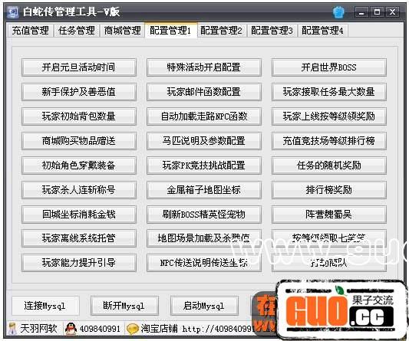Select the 商城管理 tab
409x341 pixels.
(x=122, y=31)
